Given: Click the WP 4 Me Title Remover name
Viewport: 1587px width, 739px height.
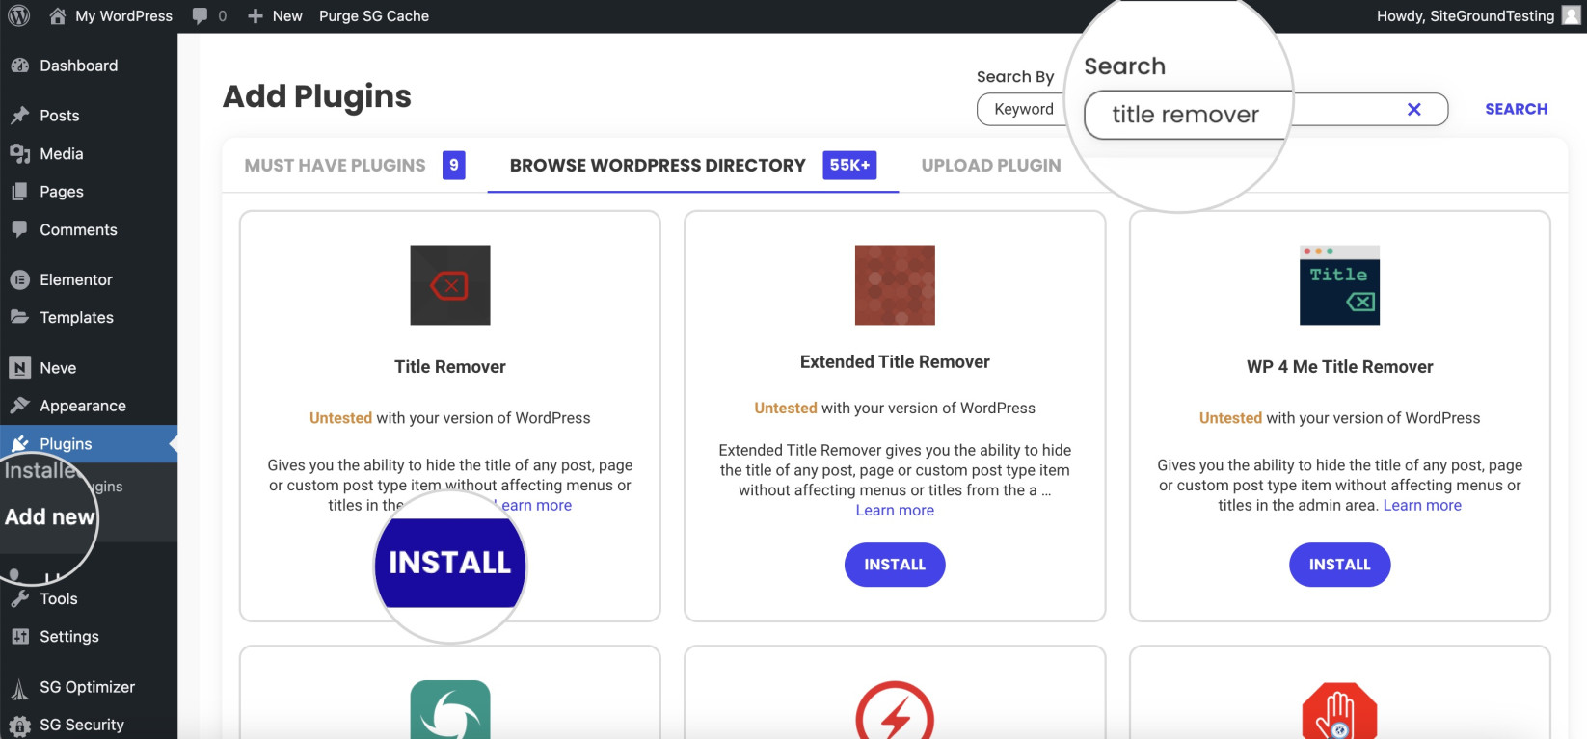Looking at the screenshot, I should pyautogui.click(x=1339, y=367).
